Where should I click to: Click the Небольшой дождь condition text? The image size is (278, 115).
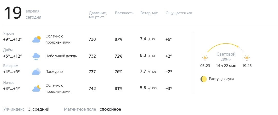click(61, 56)
